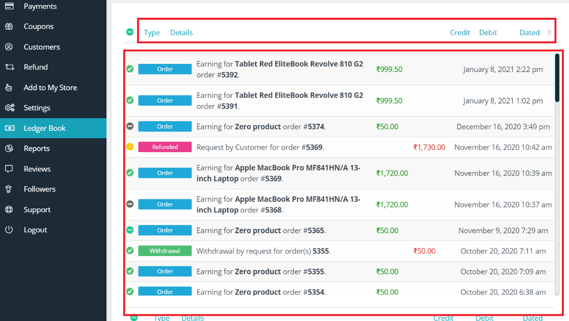Click the Support lifebuoy icon
The width and height of the screenshot is (569, 321).
pos(9,209)
